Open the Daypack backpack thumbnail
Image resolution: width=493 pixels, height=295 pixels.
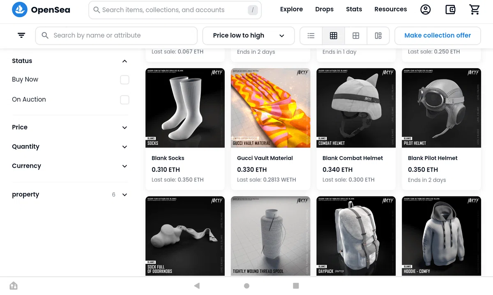356,236
